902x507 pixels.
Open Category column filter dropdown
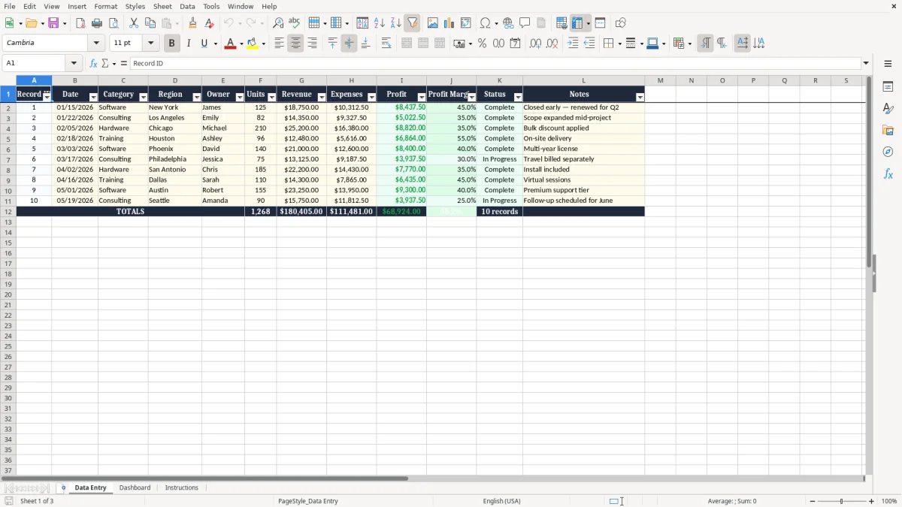tap(143, 98)
